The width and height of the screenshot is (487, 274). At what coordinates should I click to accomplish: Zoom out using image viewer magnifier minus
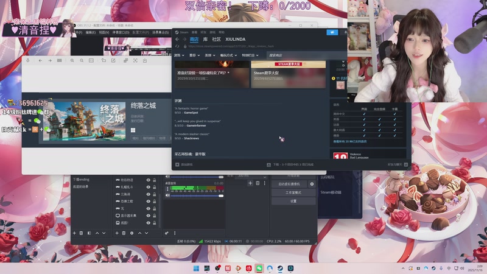[82, 60]
